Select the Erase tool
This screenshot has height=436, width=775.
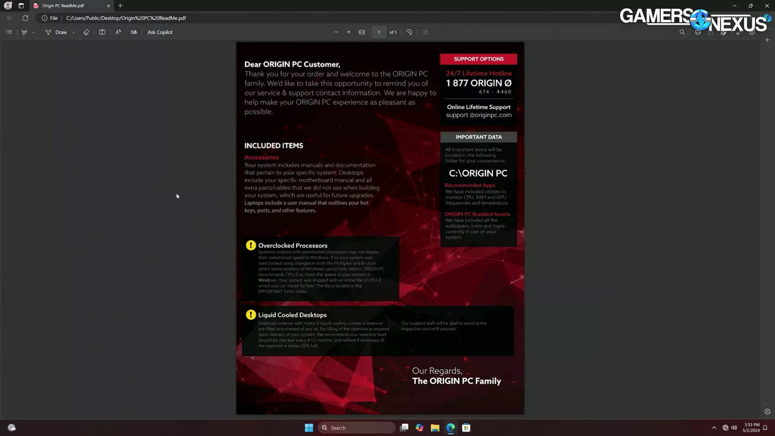coord(86,32)
